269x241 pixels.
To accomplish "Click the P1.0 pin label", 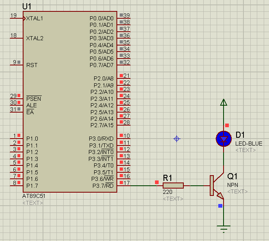I will point(32,139).
